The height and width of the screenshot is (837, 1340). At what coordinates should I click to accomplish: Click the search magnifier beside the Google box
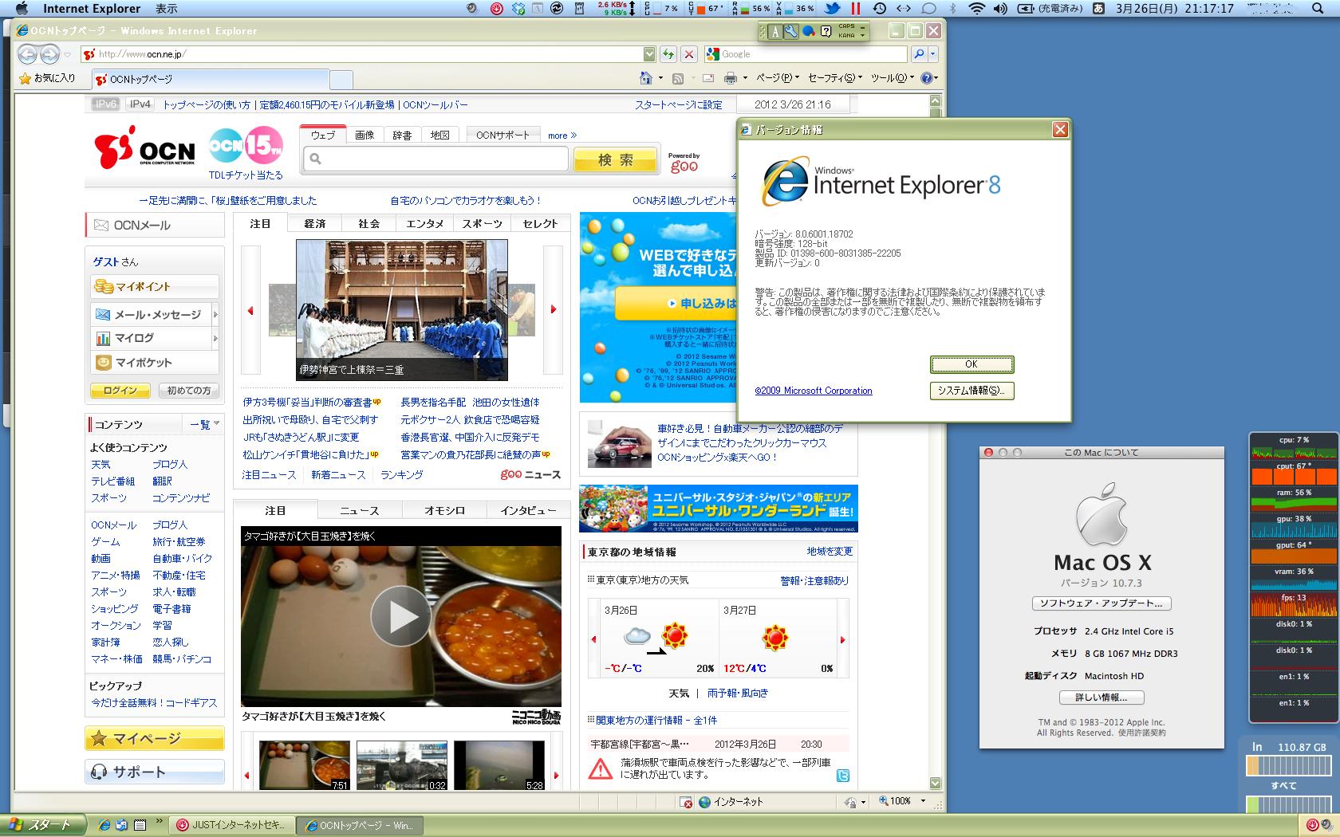(x=919, y=54)
